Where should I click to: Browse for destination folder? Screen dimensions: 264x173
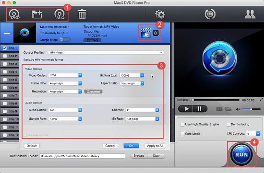pos(139,156)
